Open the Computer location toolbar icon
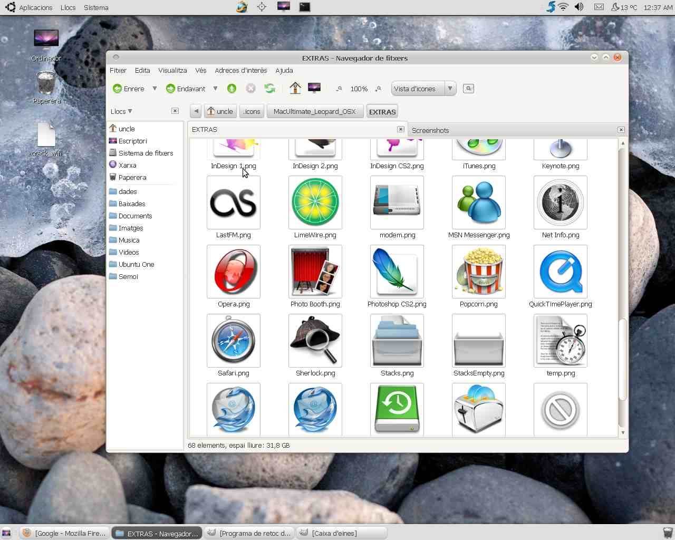 (314, 88)
